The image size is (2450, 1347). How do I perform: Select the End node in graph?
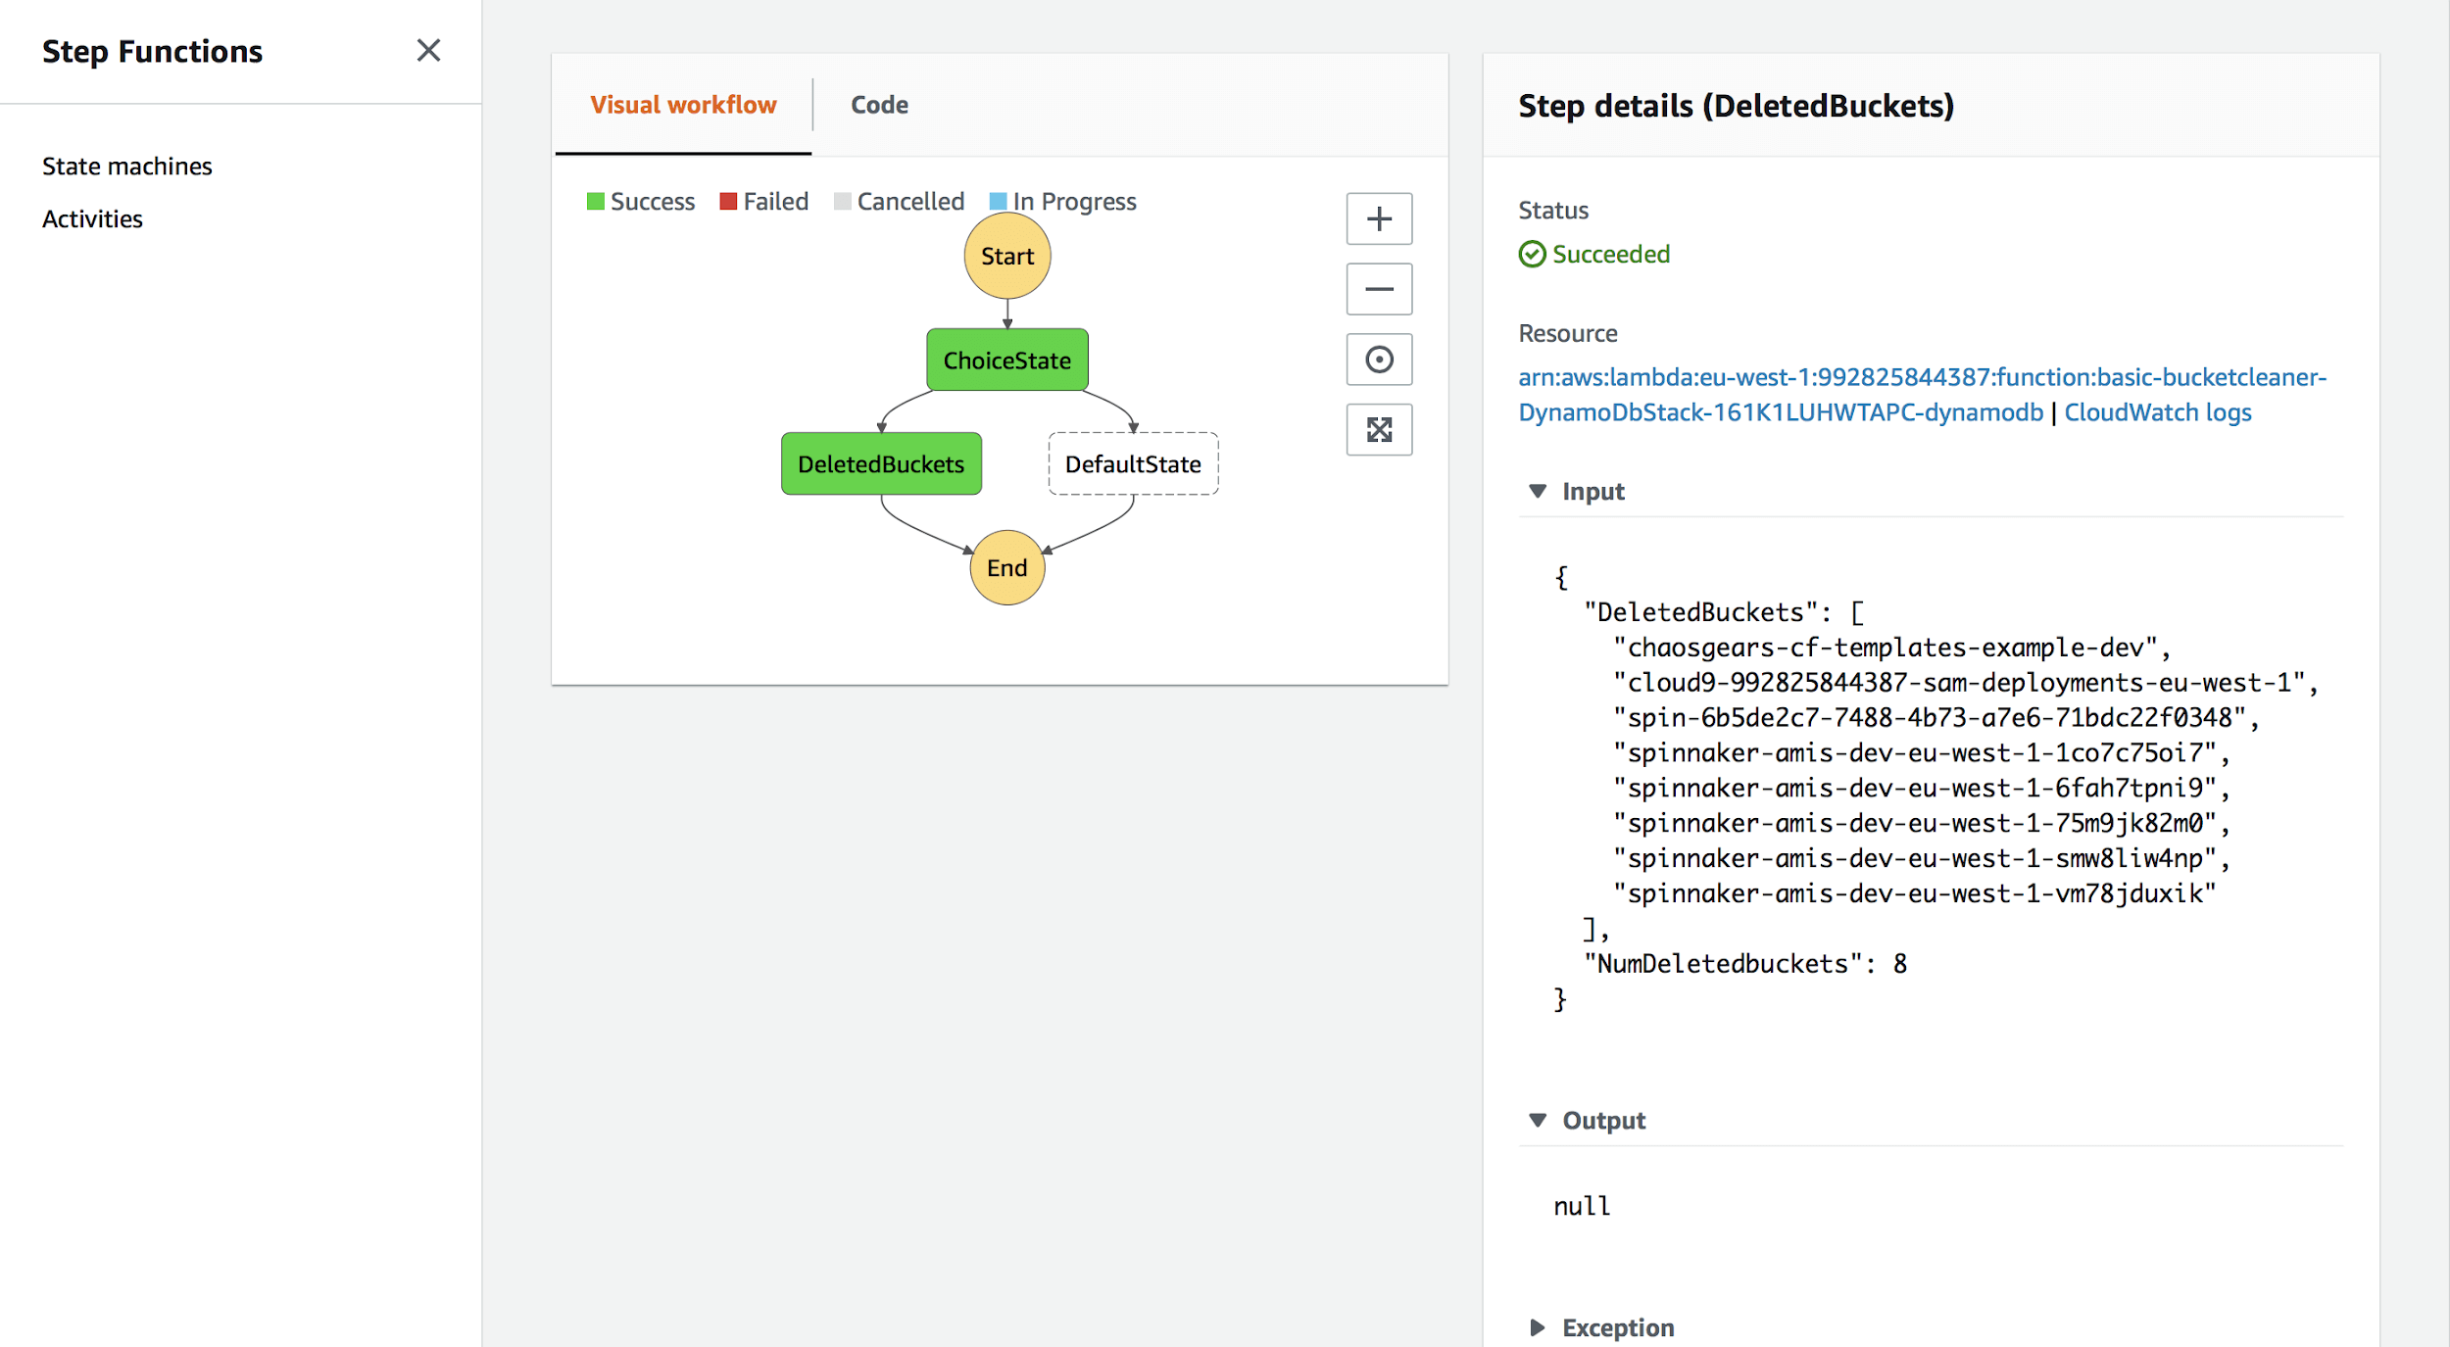[1006, 568]
